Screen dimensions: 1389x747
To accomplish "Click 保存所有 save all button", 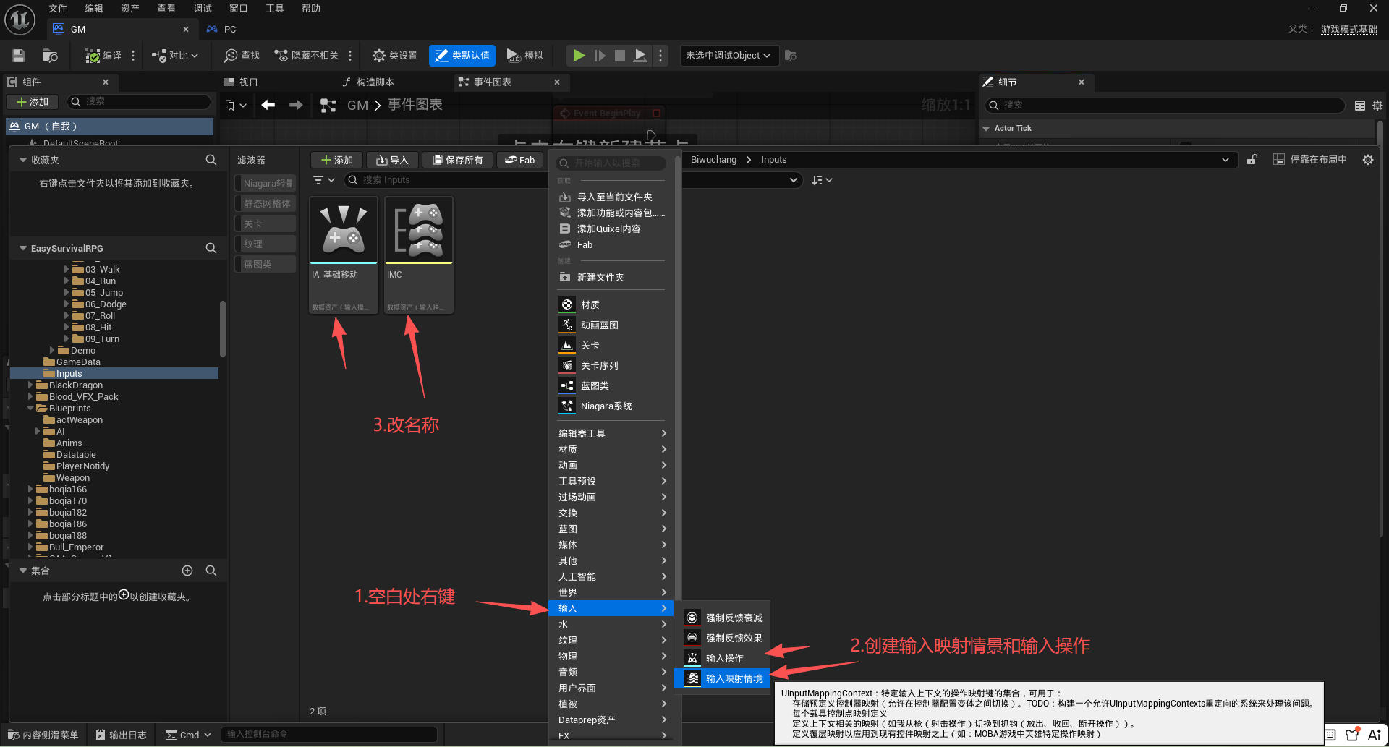I will tap(457, 160).
